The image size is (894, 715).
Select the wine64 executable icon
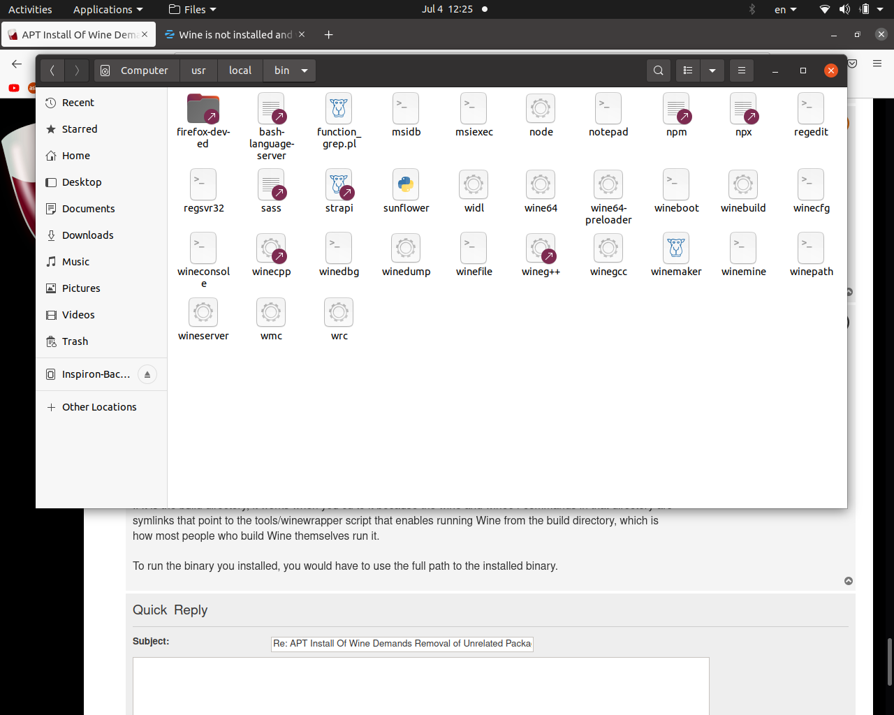pyautogui.click(x=541, y=185)
